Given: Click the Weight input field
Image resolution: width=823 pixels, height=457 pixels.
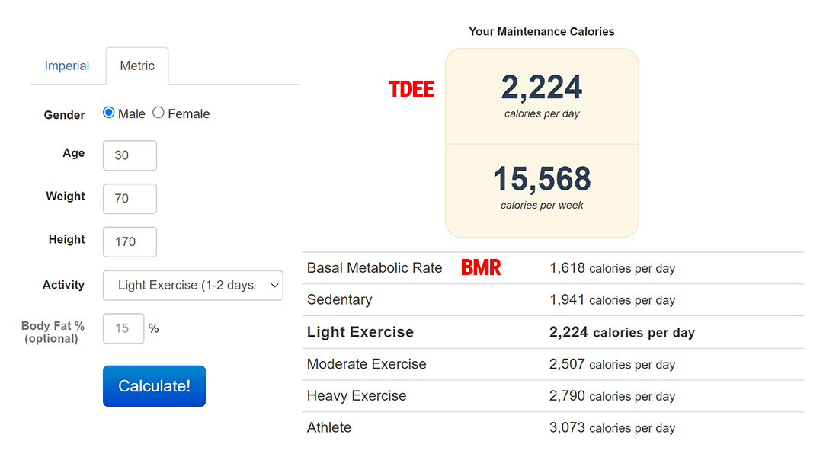Looking at the screenshot, I should coord(130,199).
